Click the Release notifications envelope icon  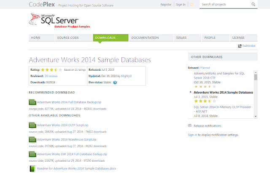189,125
